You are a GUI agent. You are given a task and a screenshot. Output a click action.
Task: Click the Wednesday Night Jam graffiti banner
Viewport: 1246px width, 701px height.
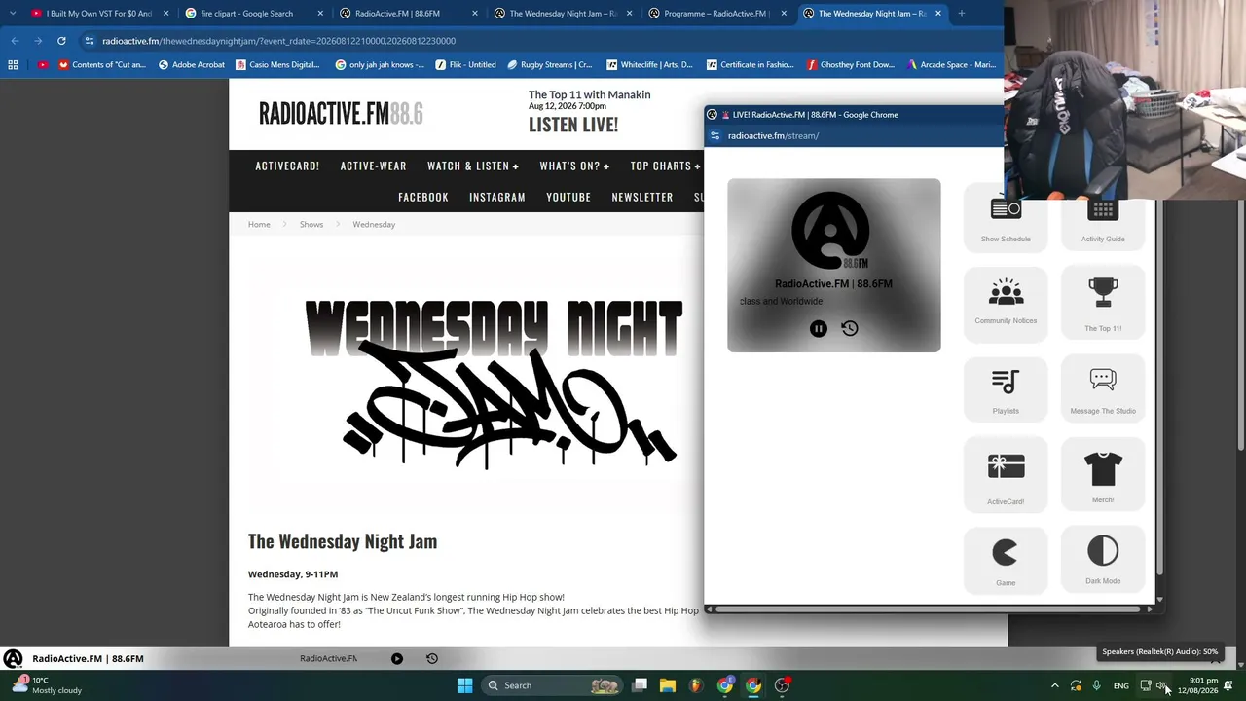(495, 384)
